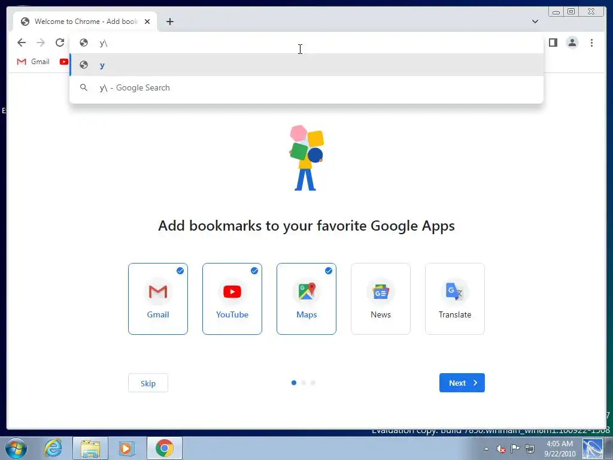The height and width of the screenshot is (460, 613).
Task: Open the Windows Start menu orb
Action: click(x=16, y=448)
